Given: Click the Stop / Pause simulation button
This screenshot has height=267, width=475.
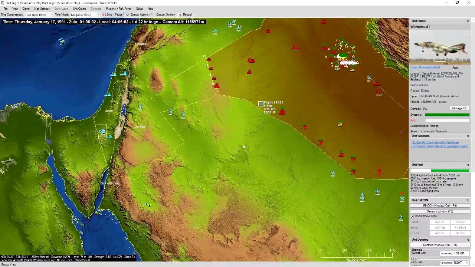Looking at the screenshot, I should [112, 14].
